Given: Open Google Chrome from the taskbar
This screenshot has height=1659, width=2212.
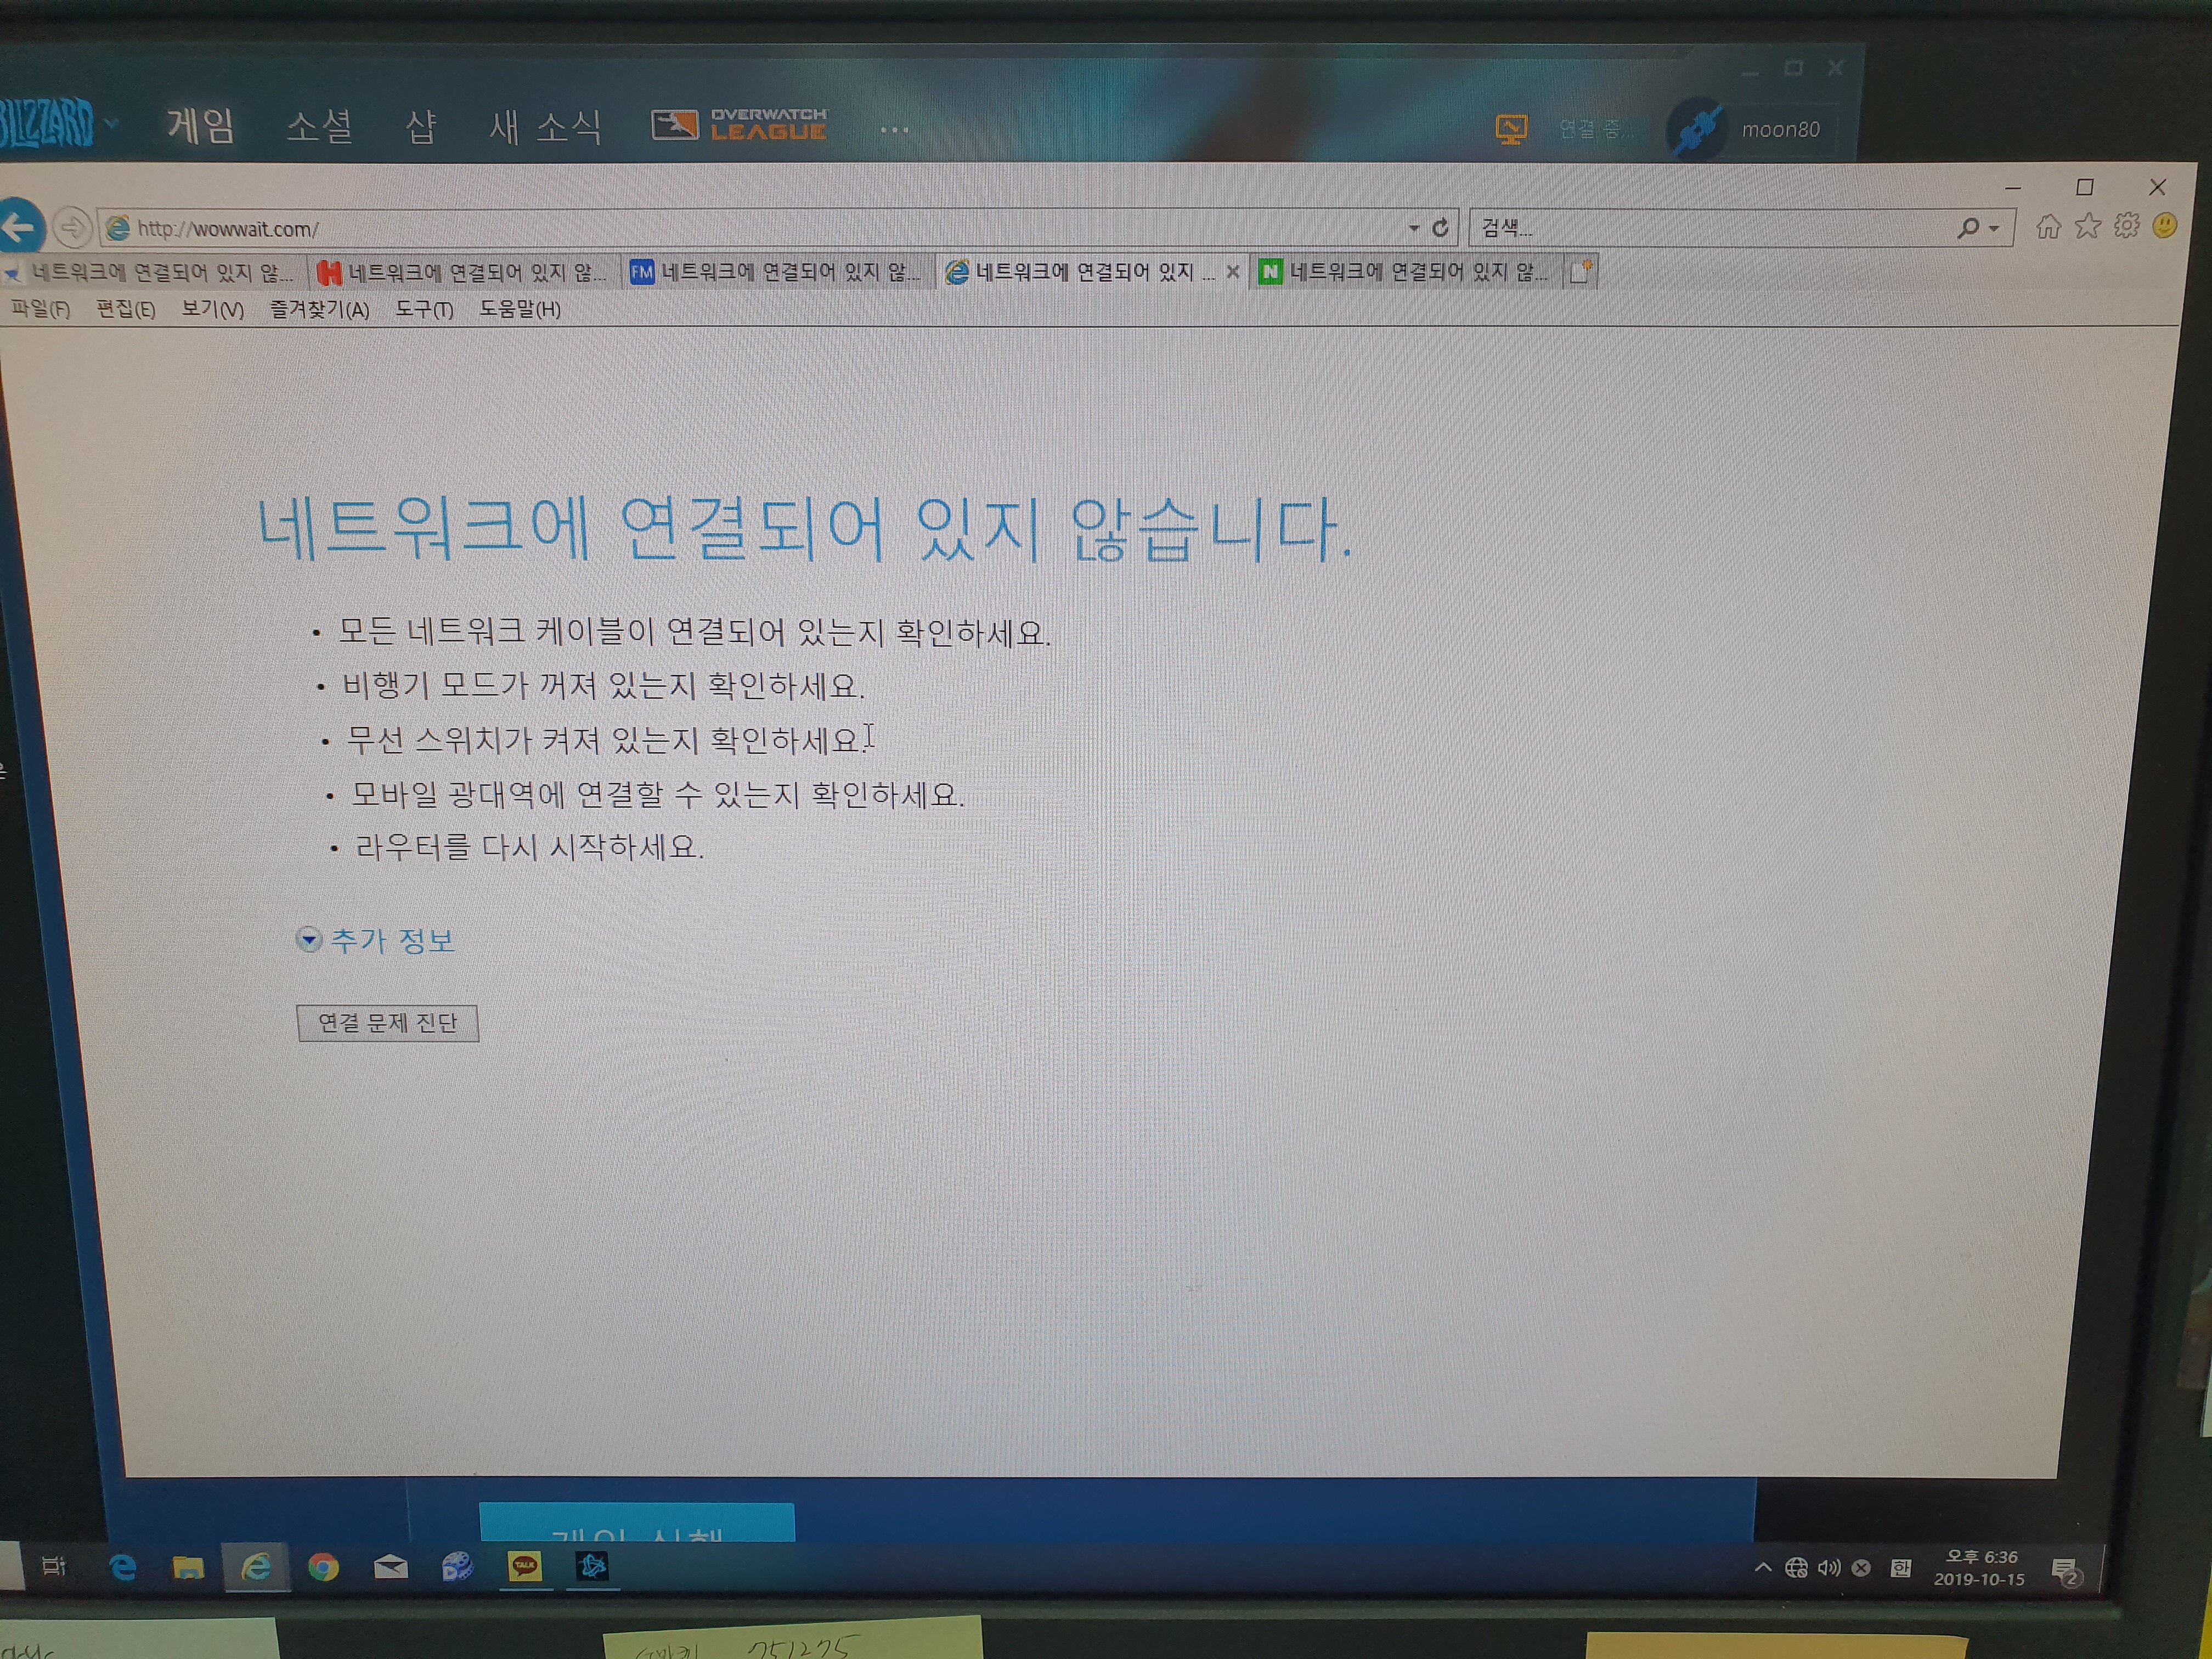Looking at the screenshot, I should (323, 1567).
